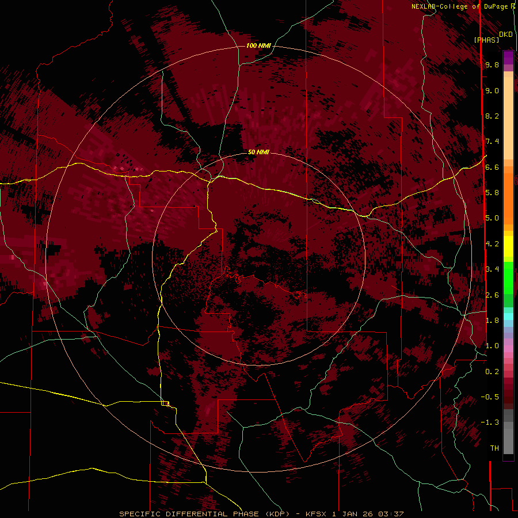Click the -0.5 legend value
This screenshot has width=518, height=518.
(490, 397)
